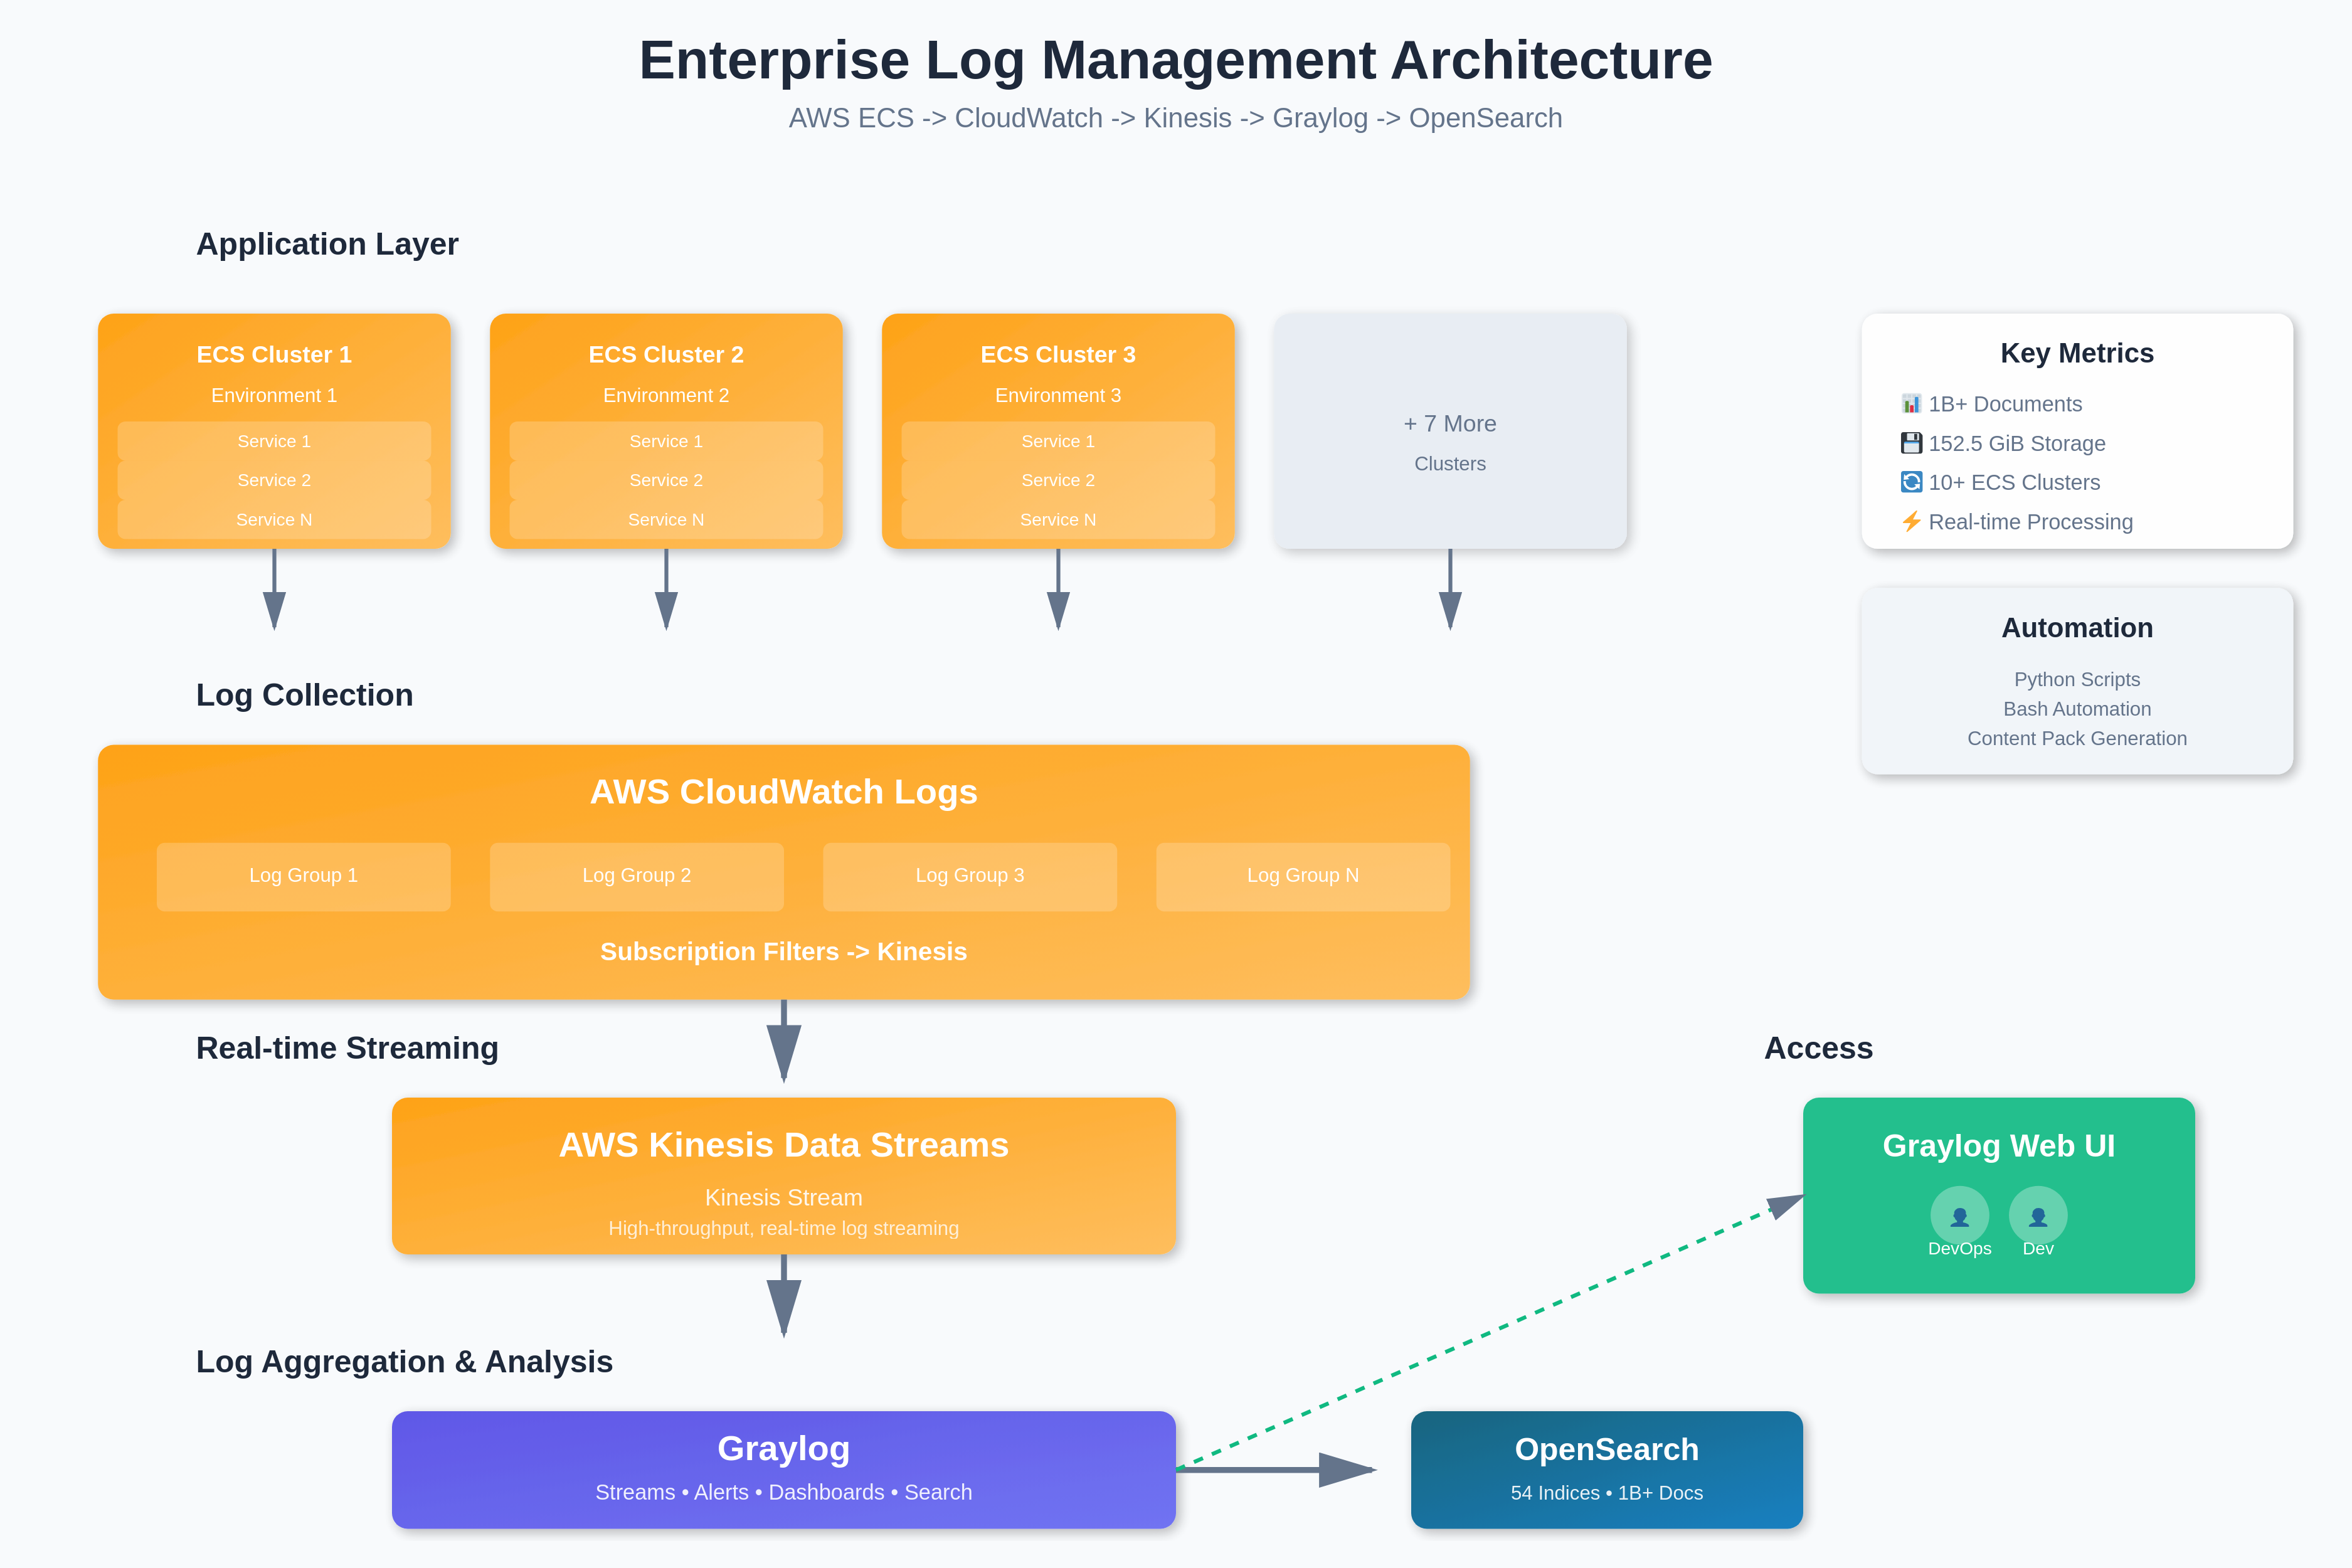Select the Log Aggregation & Analysis heading

tap(404, 1361)
